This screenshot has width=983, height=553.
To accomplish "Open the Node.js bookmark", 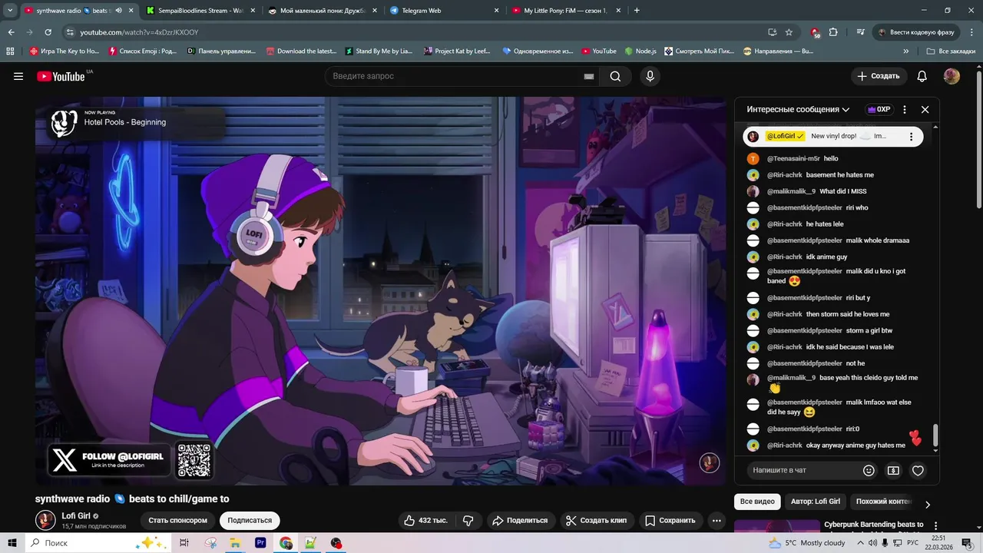I will (640, 51).
